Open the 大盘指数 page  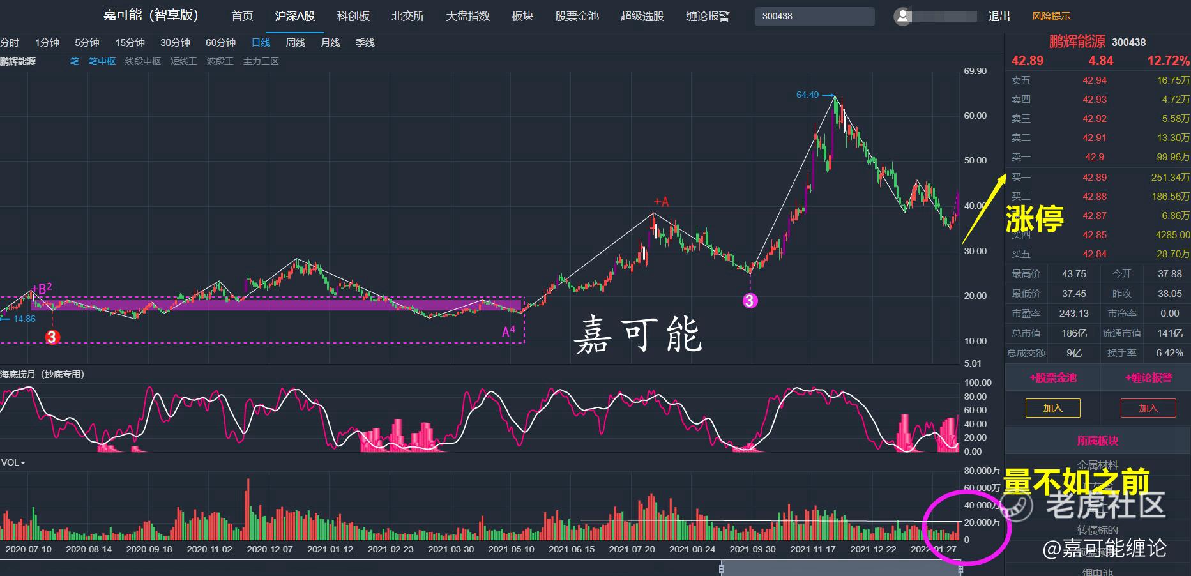(468, 16)
